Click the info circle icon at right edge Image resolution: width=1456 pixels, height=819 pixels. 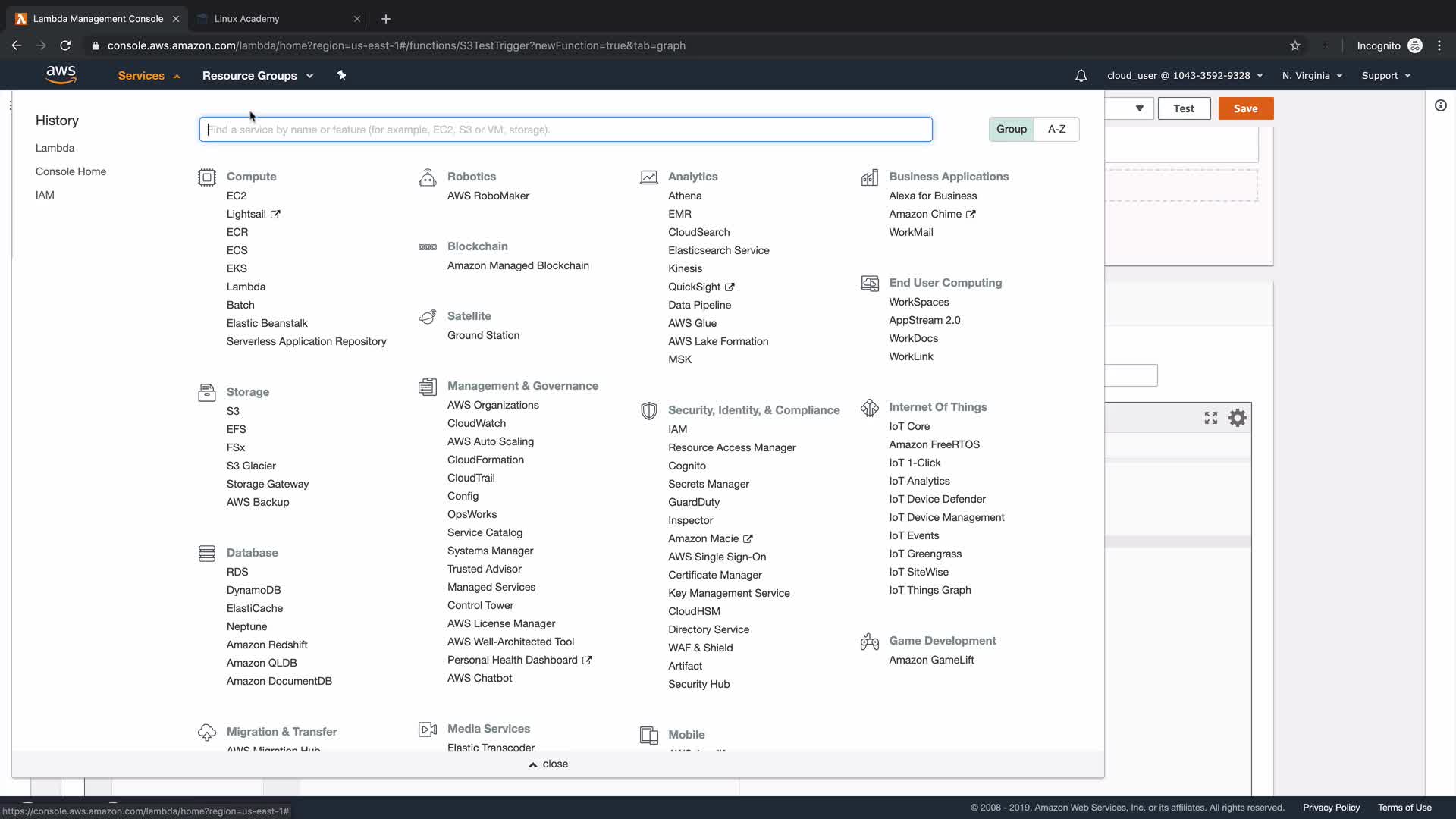click(x=1440, y=105)
